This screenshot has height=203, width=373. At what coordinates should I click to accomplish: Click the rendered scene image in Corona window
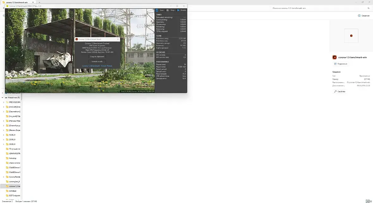point(80,51)
